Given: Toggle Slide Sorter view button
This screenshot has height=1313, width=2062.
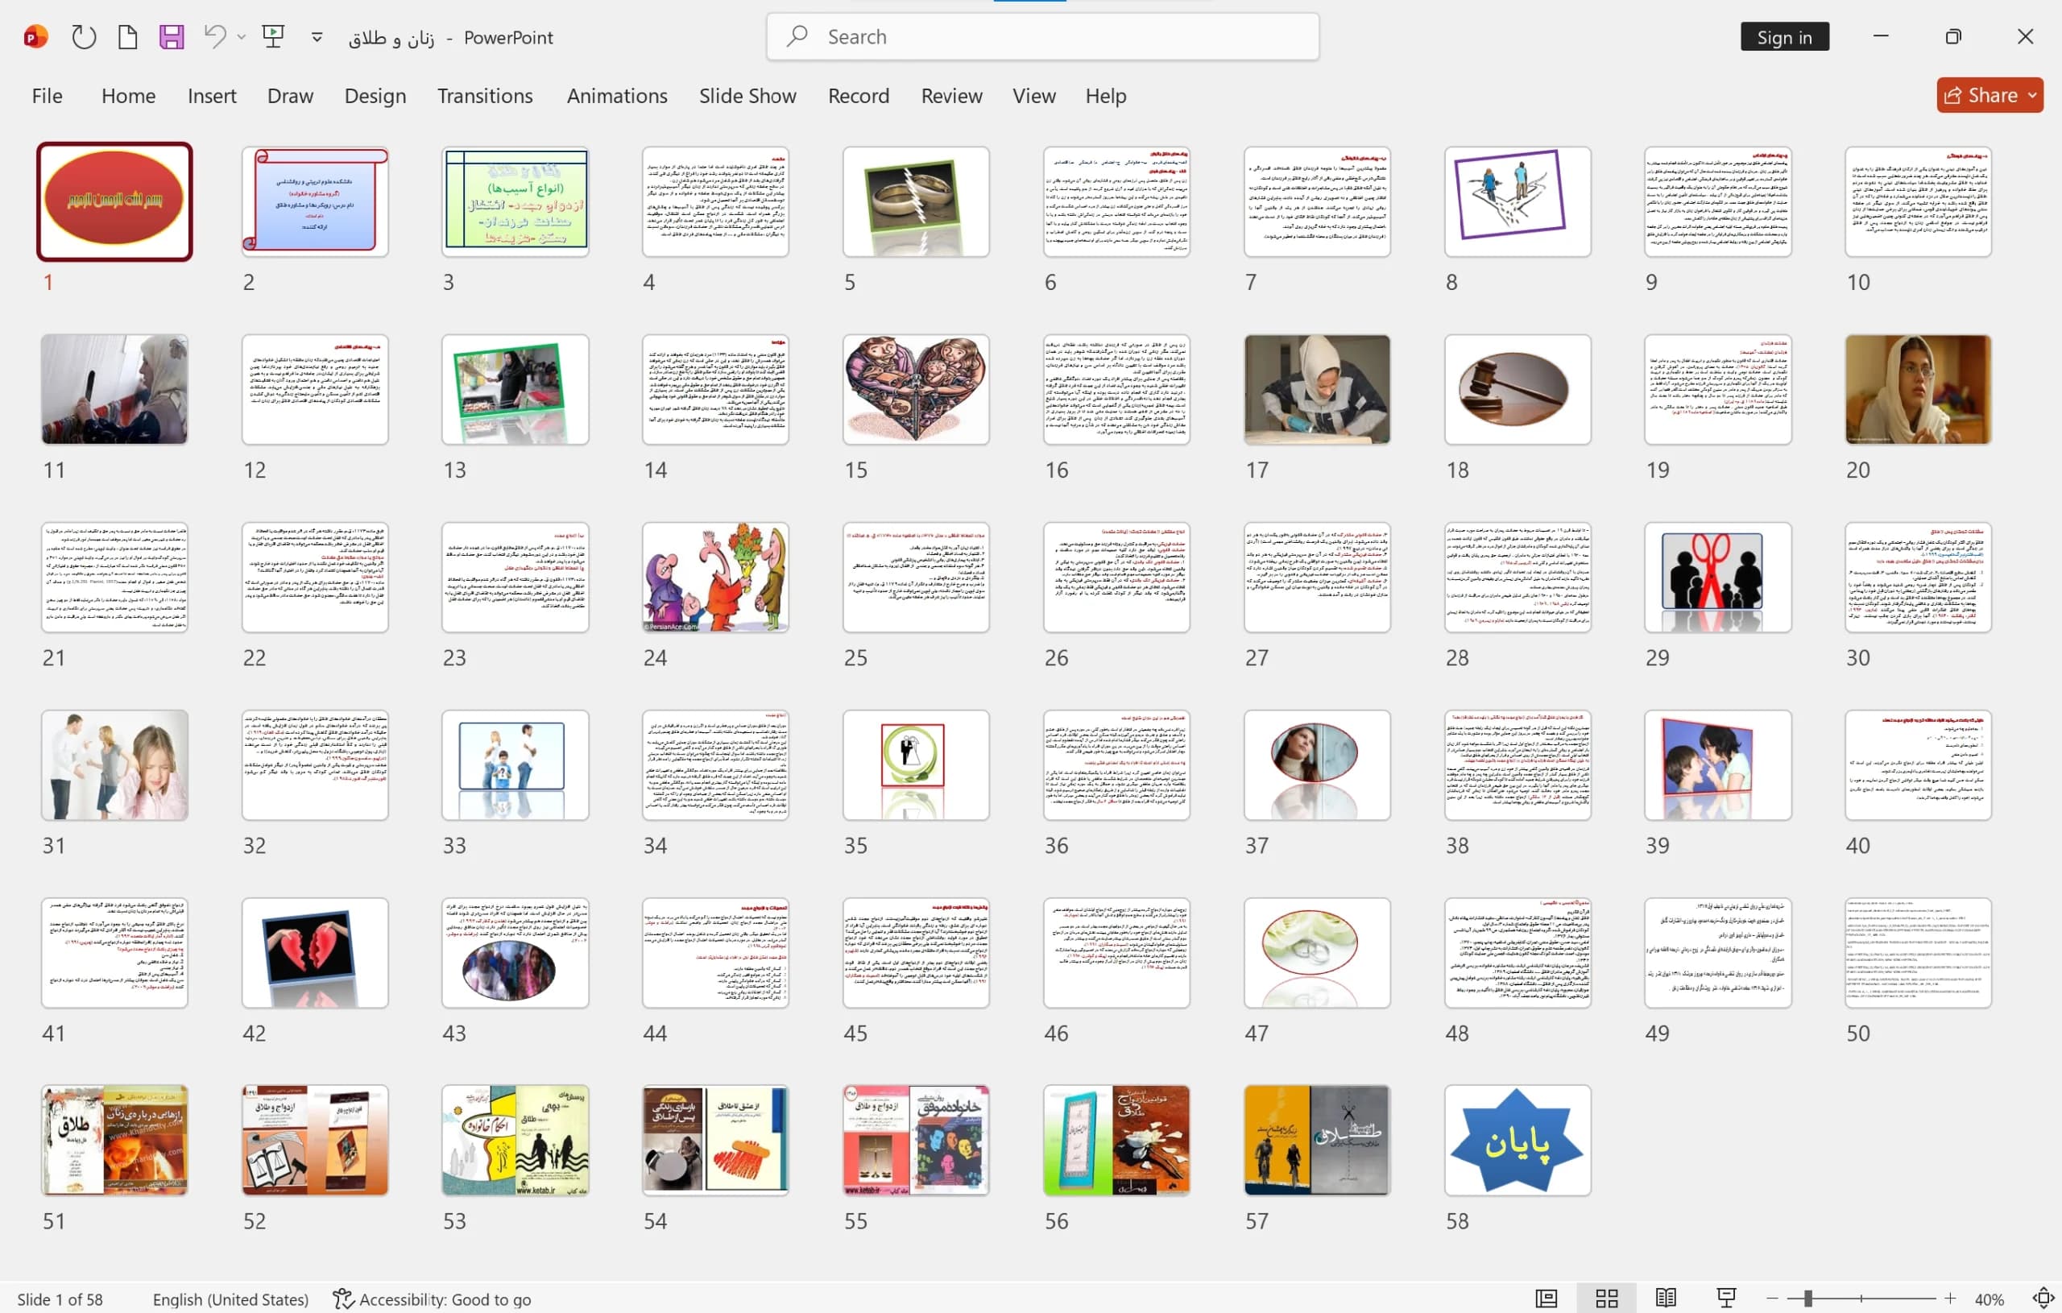Looking at the screenshot, I should (x=1606, y=1299).
